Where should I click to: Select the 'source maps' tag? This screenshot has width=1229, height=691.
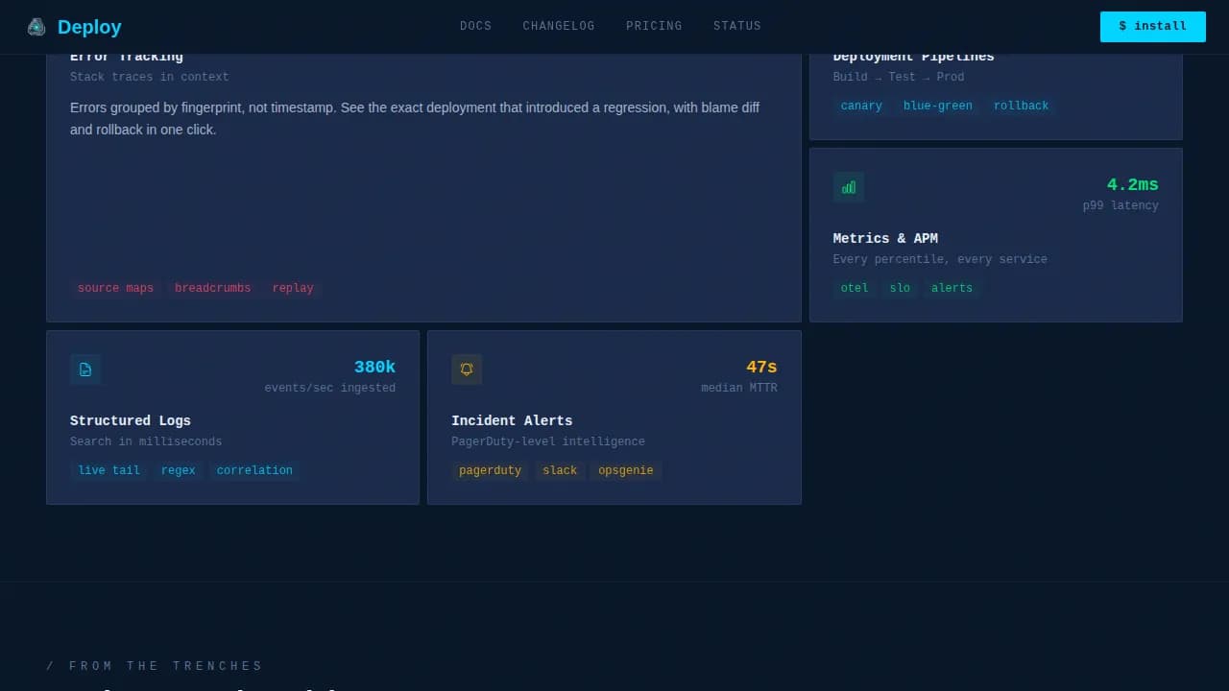point(115,288)
